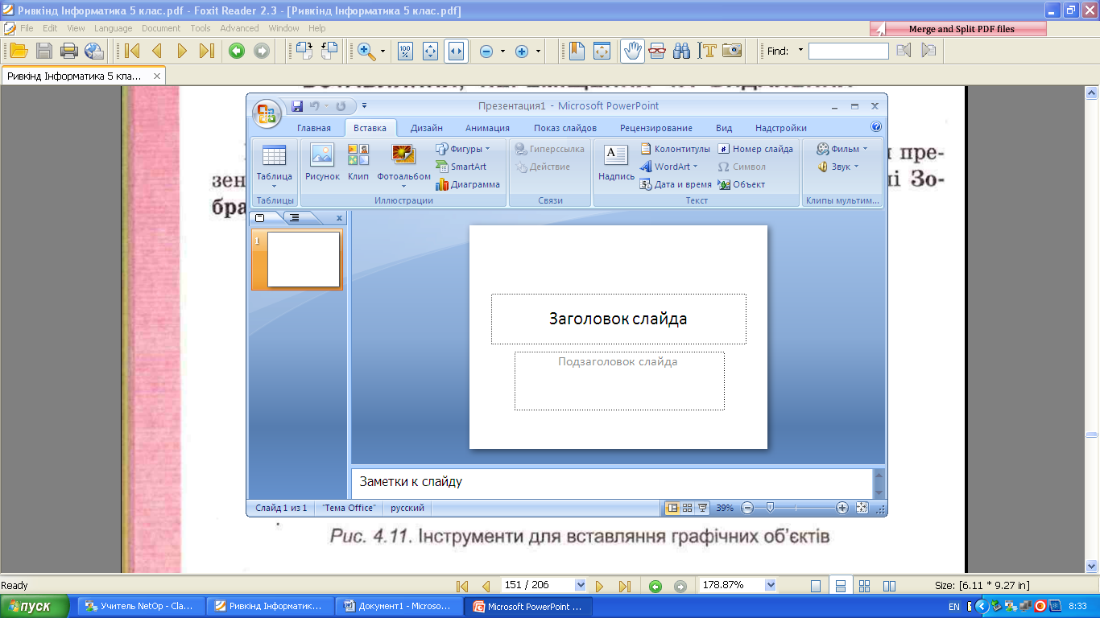Click the Open file folder icon
Image resolution: width=1100 pixels, height=618 pixels.
[19, 51]
